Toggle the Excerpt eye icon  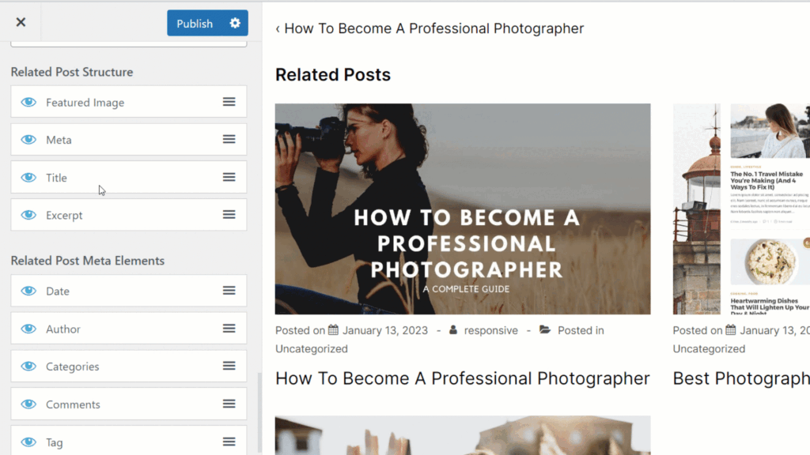[x=28, y=215]
